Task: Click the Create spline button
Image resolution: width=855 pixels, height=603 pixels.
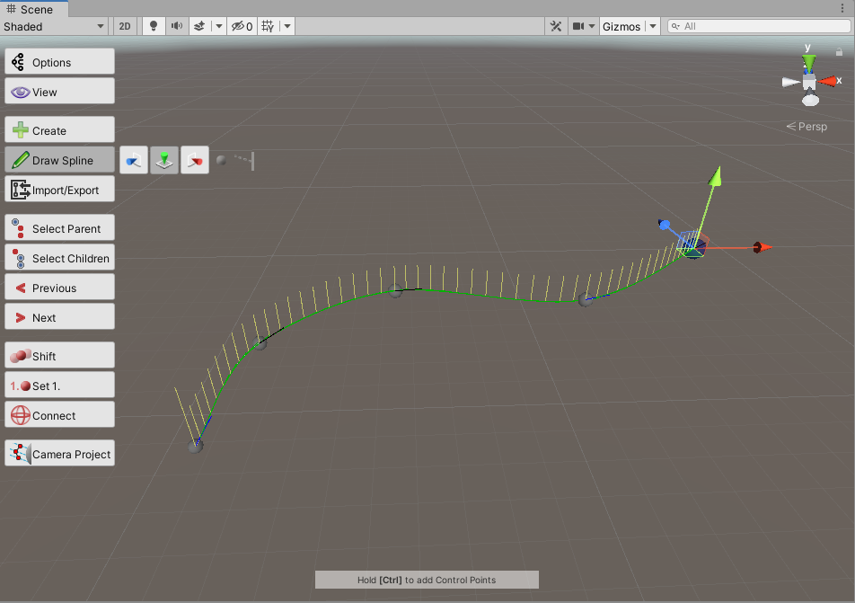Action: (59, 130)
